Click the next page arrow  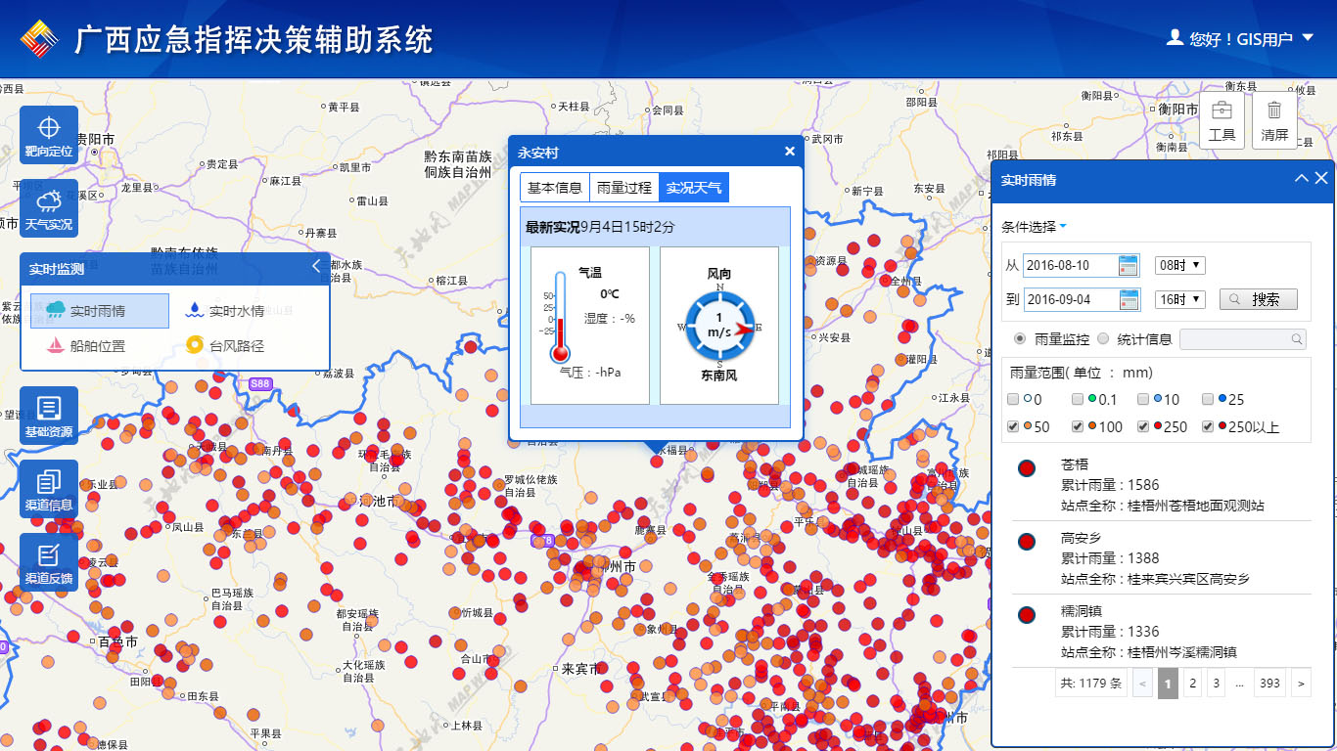pos(1301,684)
